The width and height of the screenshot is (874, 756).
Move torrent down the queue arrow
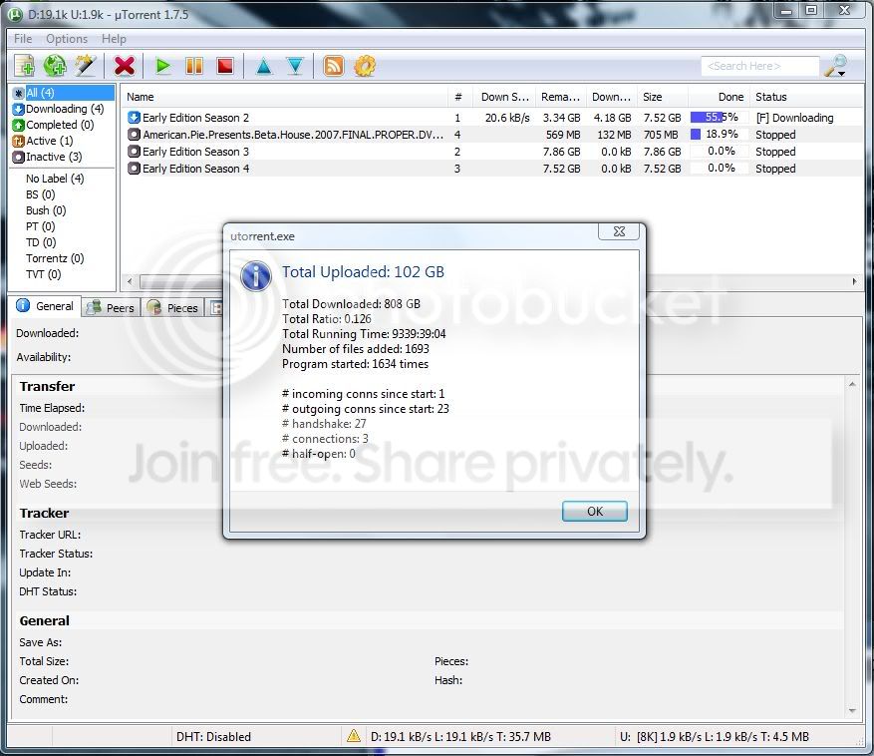295,67
